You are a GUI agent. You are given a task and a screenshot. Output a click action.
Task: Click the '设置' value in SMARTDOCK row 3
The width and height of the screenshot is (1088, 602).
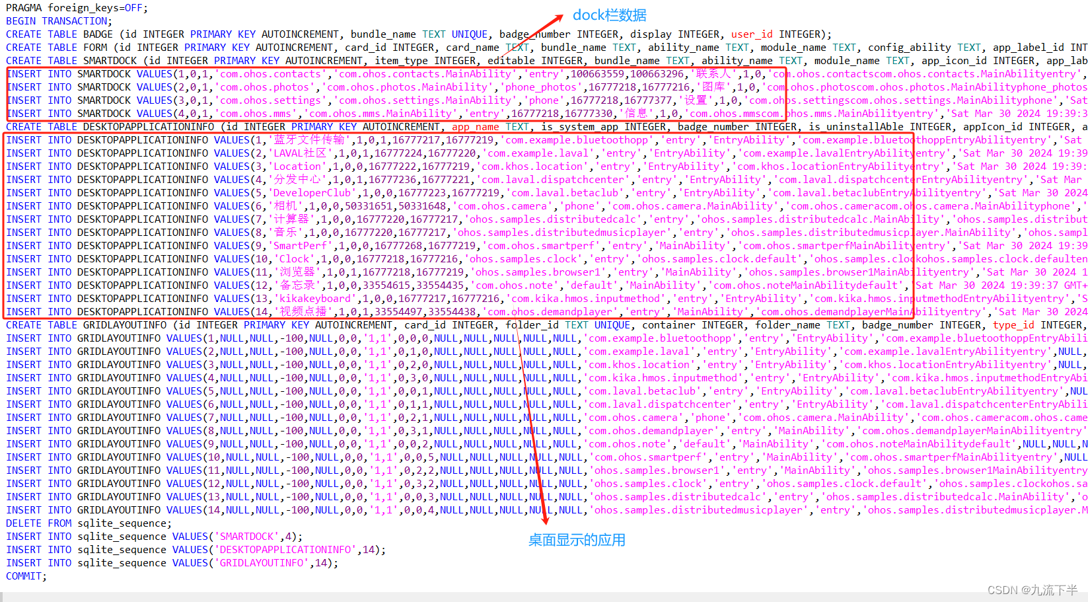(696, 100)
